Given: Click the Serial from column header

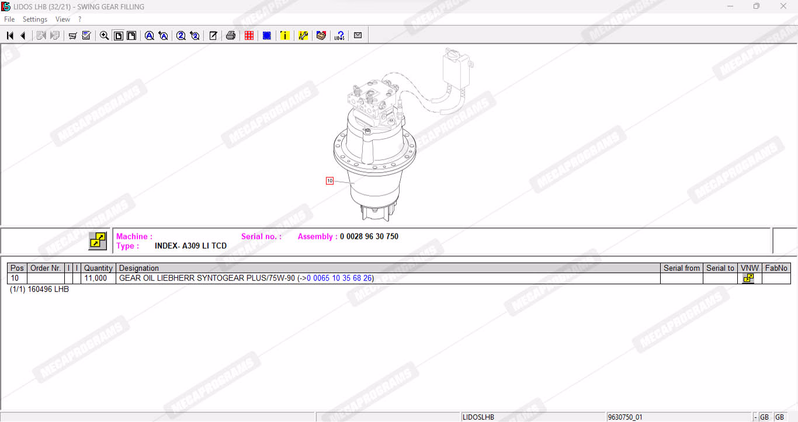Looking at the screenshot, I should [x=682, y=268].
